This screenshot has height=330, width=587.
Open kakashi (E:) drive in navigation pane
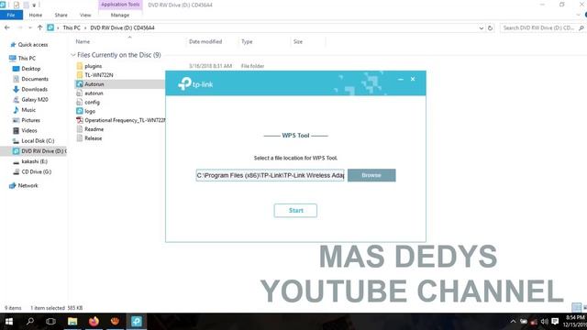tap(34, 161)
